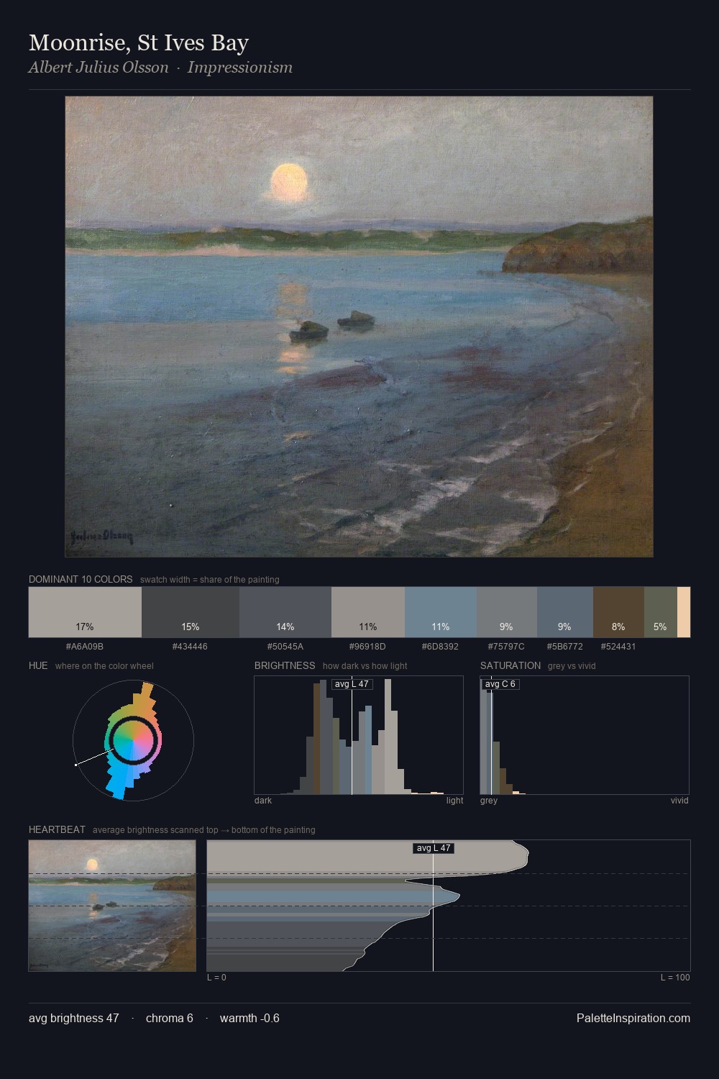Select the #A6A09B color swatch
This screenshot has height=1079, width=719.
tap(85, 612)
